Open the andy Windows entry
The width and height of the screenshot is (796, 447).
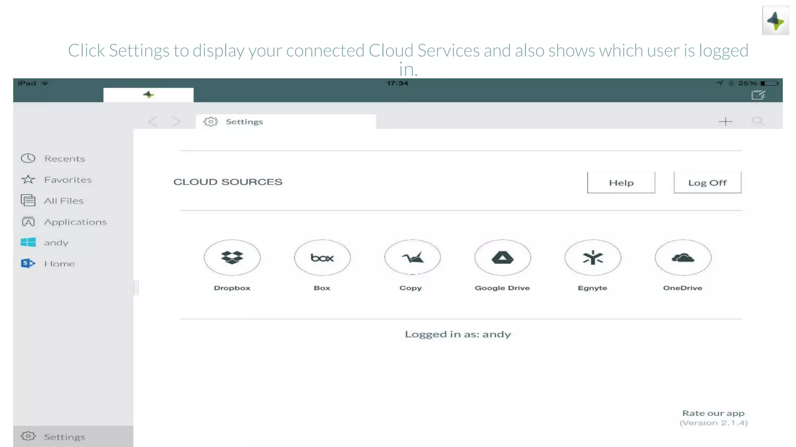tap(73, 243)
